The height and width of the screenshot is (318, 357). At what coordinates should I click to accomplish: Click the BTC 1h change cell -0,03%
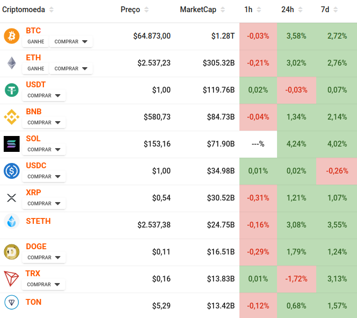[x=258, y=36]
